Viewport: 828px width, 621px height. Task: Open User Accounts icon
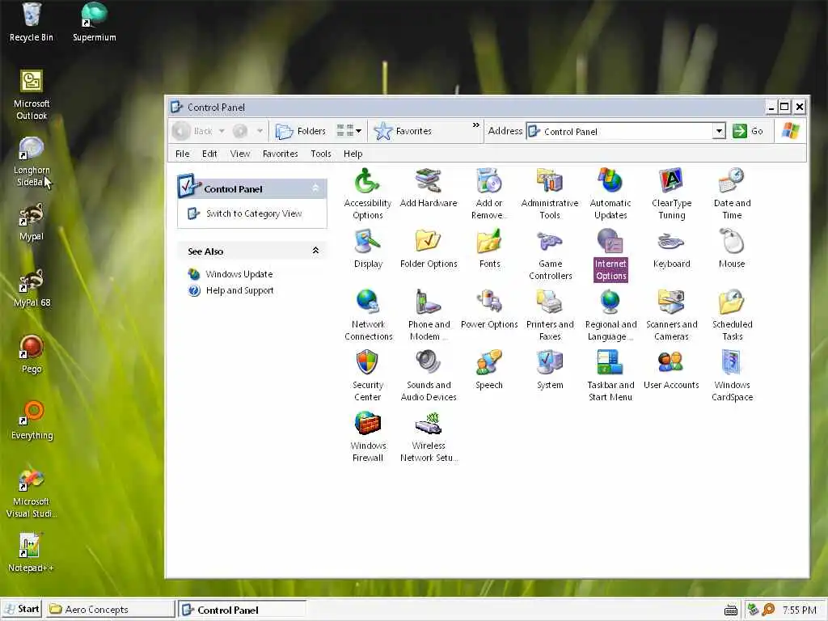point(671,370)
